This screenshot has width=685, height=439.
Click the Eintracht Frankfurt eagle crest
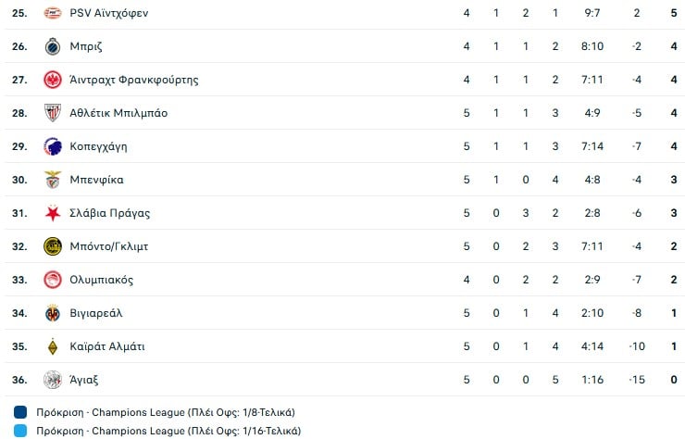[53, 81]
